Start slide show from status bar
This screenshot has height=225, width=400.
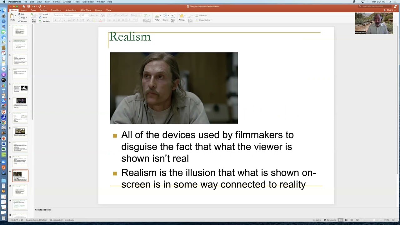357,220
